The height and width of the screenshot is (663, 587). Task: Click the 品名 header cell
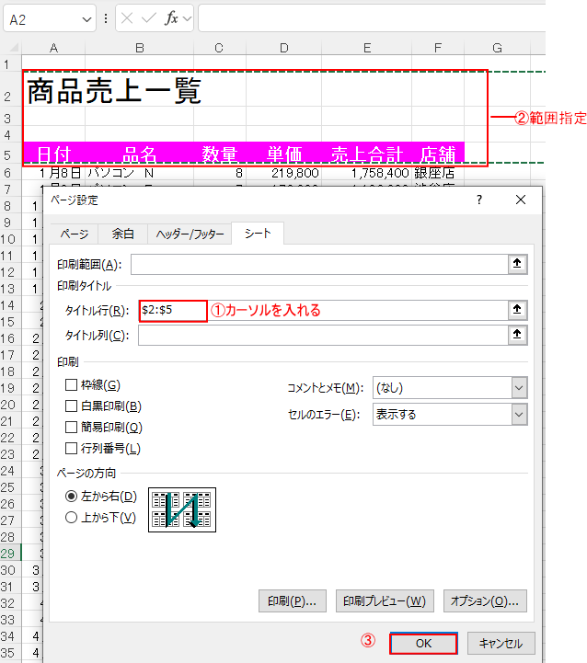point(139,154)
